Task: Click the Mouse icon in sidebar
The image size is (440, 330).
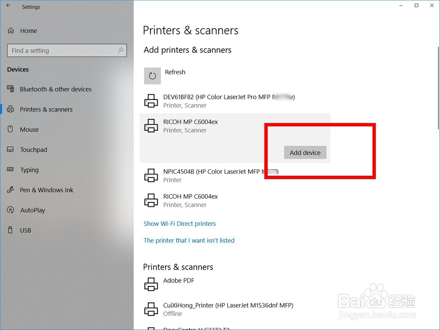Action: coord(11,129)
